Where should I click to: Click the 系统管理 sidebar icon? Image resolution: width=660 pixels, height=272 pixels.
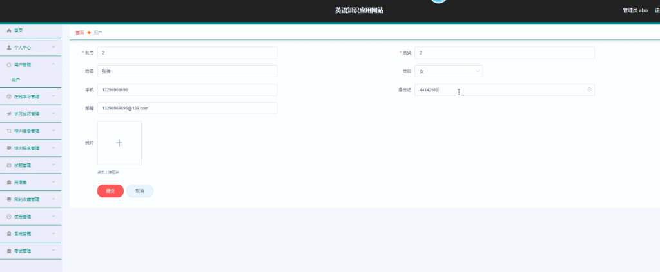click(x=9, y=234)
